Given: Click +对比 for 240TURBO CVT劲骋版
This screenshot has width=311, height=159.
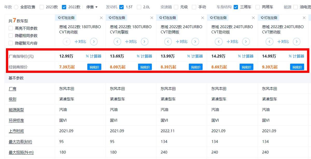Looking at the screenshot, I should [x=182, y=41].
